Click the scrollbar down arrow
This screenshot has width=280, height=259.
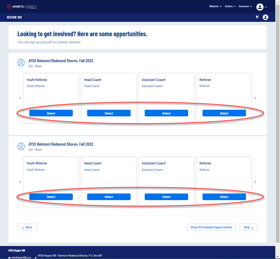[278, 257]
